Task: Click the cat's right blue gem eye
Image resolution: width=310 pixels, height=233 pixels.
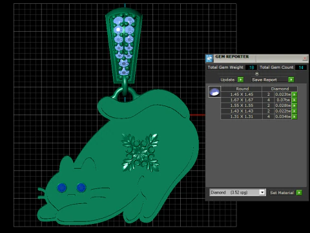Action: coord(81,187)
